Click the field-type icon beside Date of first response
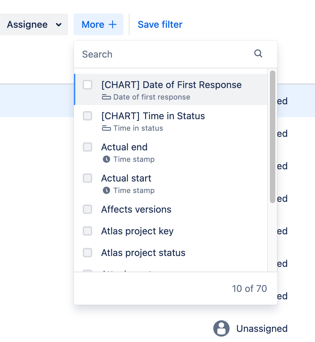This screenshot has height=342, width=315. pyautogui.click(x=106, y=97)
